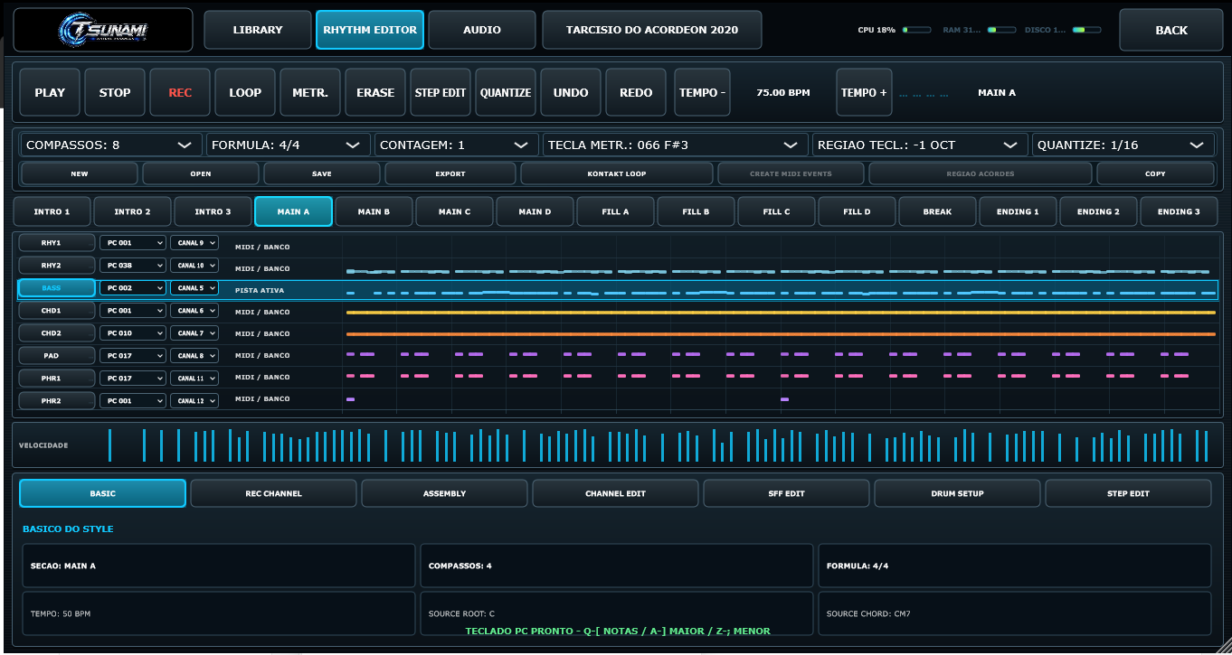Switch to the LIBRARY tab
The height and width of the screenshot is (655, 1232).
258,30
